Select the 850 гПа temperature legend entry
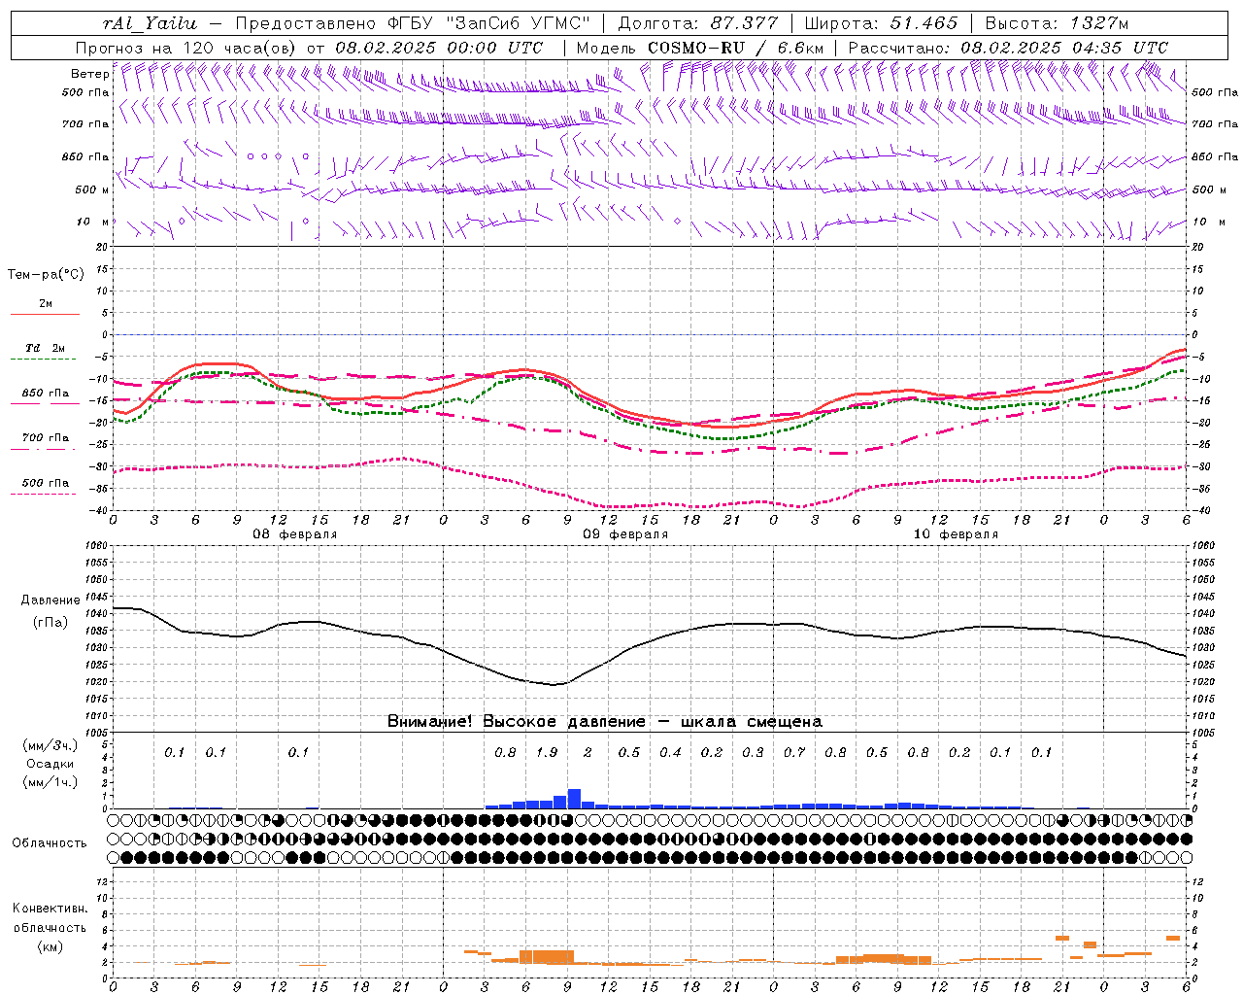The height and width of the screenshot is (995, 1243). (x=46, y=394)
